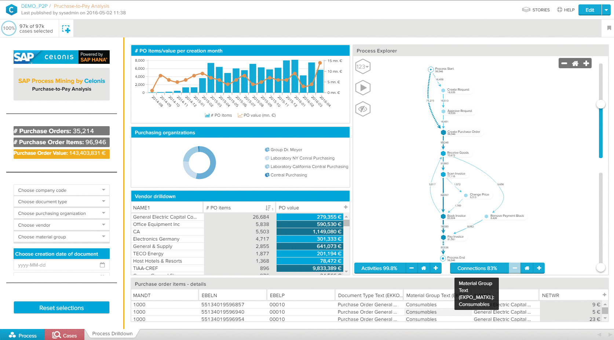This screenshot has width=614, height=340.
Task: Toggle the PO items legend entry
Action: pos(219,115)
